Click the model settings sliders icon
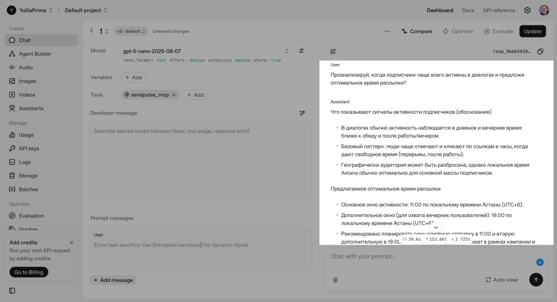 pyautogui.click(x=301, y=51)
